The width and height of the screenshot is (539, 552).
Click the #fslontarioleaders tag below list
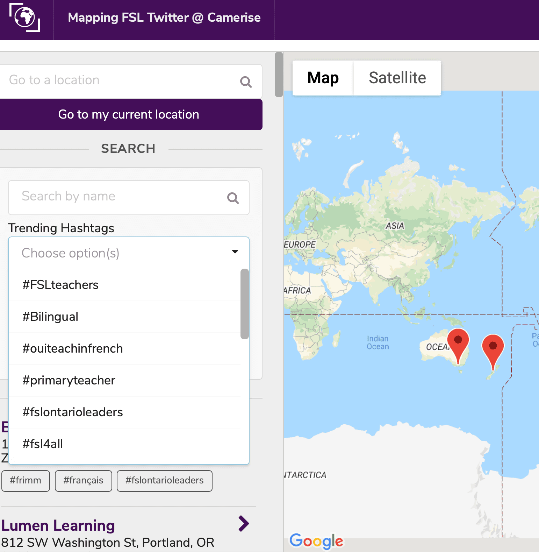point(164,481)
